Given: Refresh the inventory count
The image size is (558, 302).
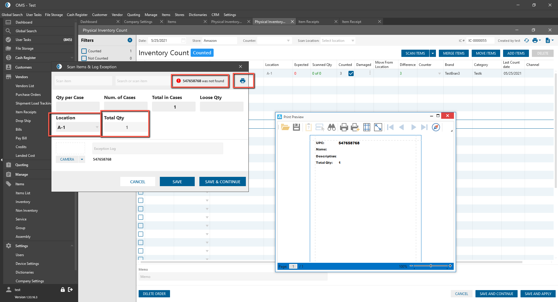Looking at the screenshot, I should (527, 40).
